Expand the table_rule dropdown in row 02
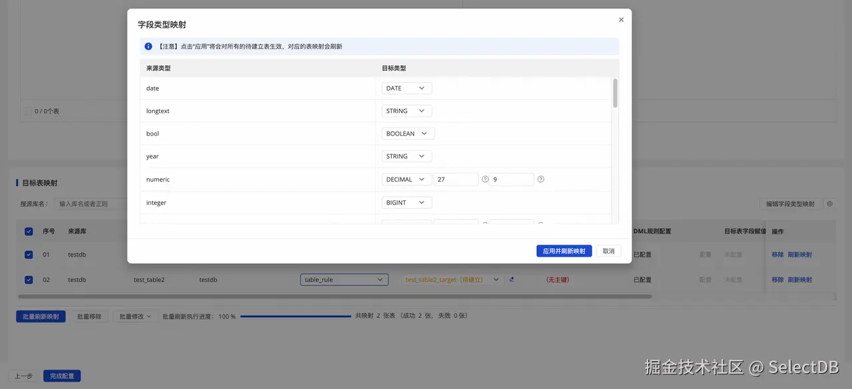The height and width of the screenshot is (389, 852). pos(344,280)
